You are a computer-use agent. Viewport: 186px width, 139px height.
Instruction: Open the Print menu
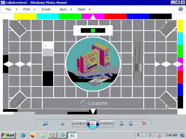point(26,9)
